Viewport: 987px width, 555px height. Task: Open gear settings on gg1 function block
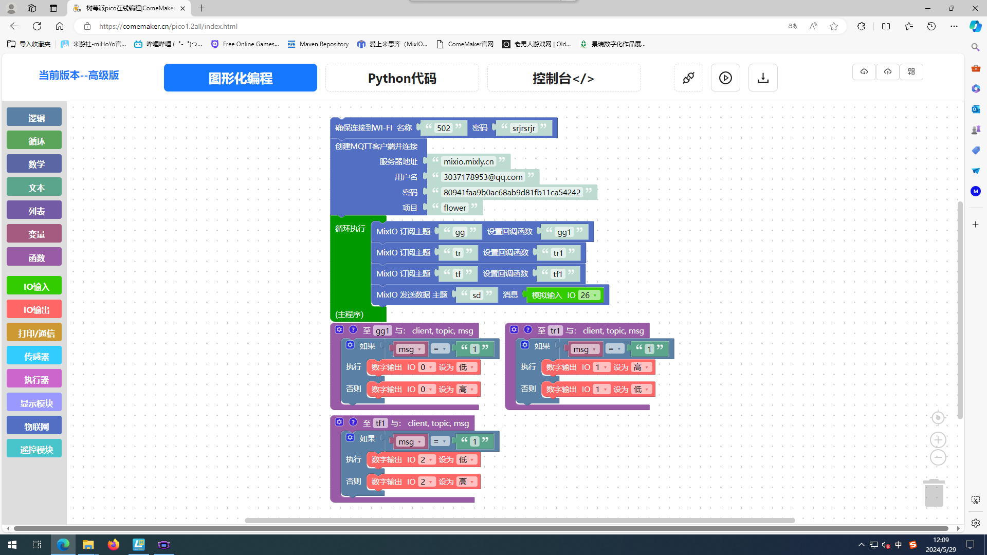tap(339, 329)
